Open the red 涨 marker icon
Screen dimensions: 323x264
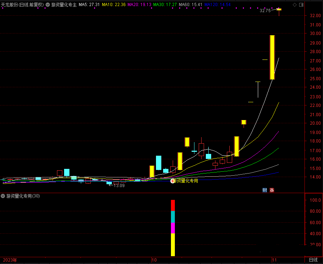[272, 190]
